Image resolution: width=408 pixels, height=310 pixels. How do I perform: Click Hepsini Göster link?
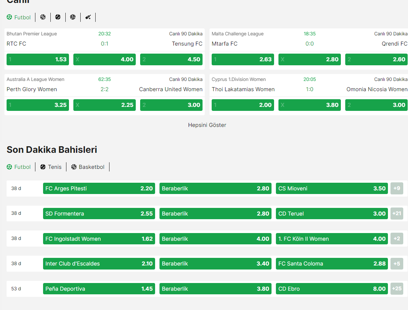click(207, 125)
